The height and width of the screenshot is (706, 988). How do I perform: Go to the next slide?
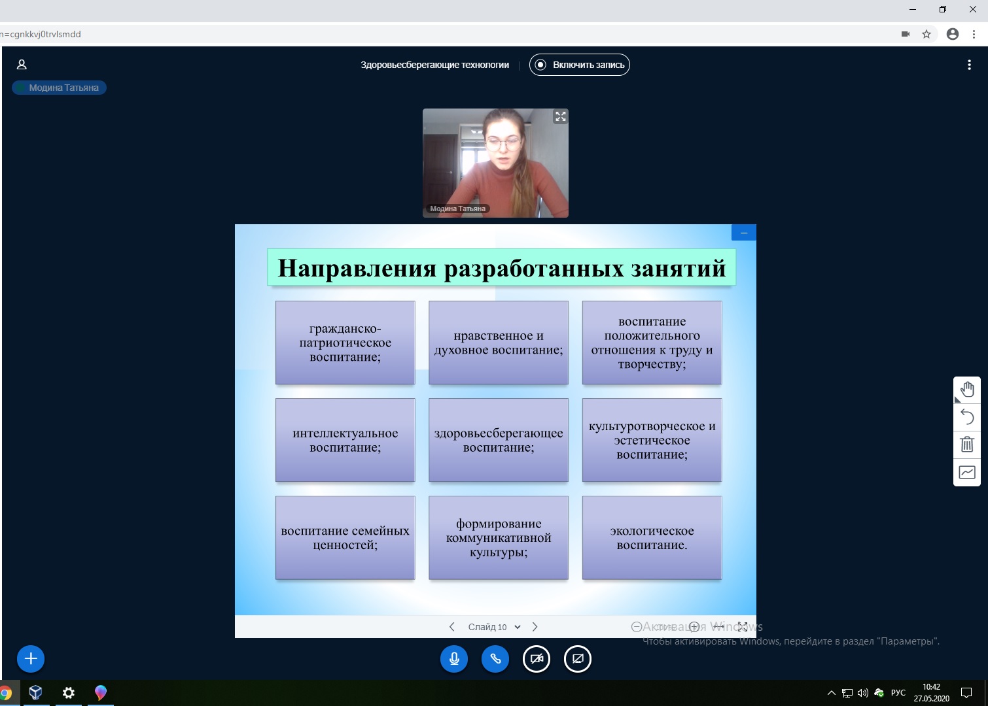click(535, 627)
